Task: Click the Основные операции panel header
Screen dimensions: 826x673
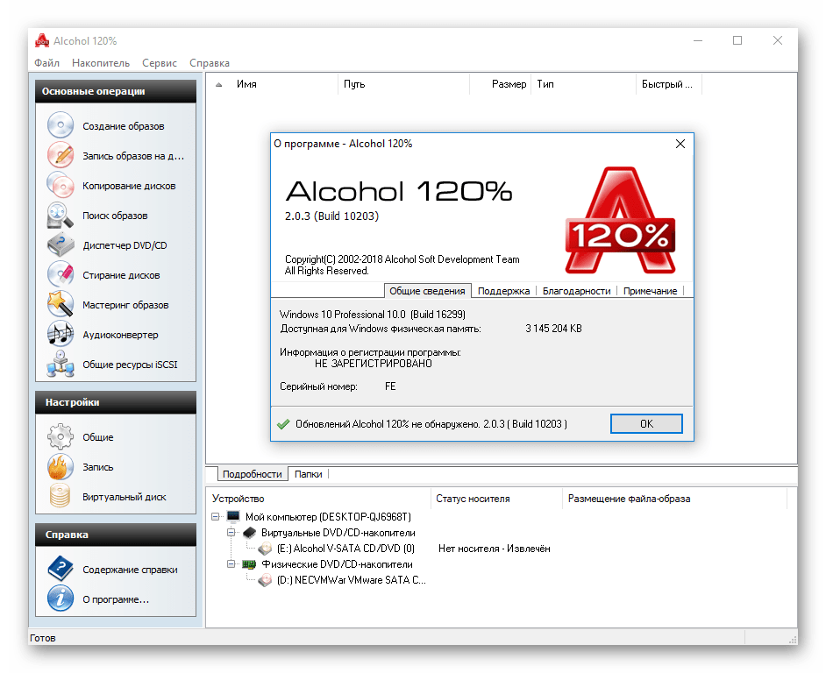Action: pos(116,91)
